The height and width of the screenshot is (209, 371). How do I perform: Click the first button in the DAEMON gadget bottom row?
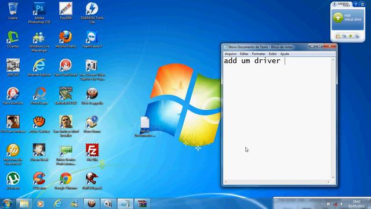338,36
